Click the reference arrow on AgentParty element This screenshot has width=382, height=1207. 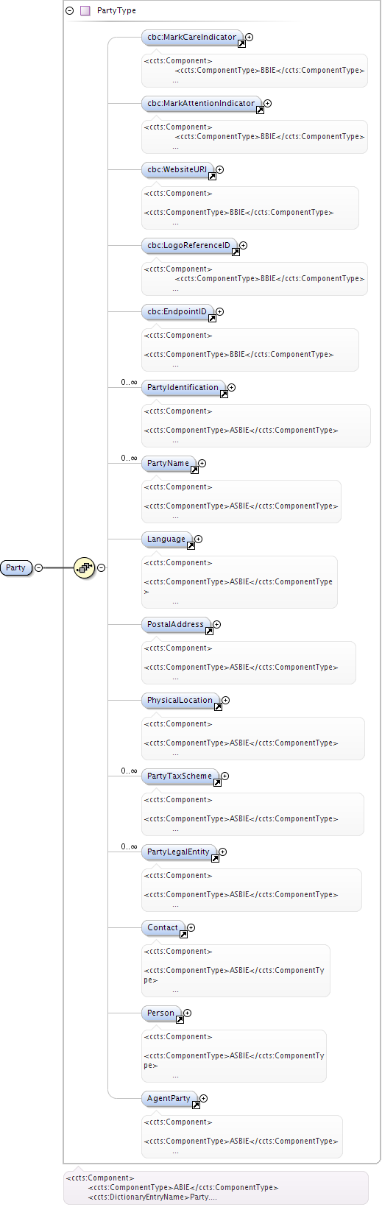click(x=196, y=1105)
